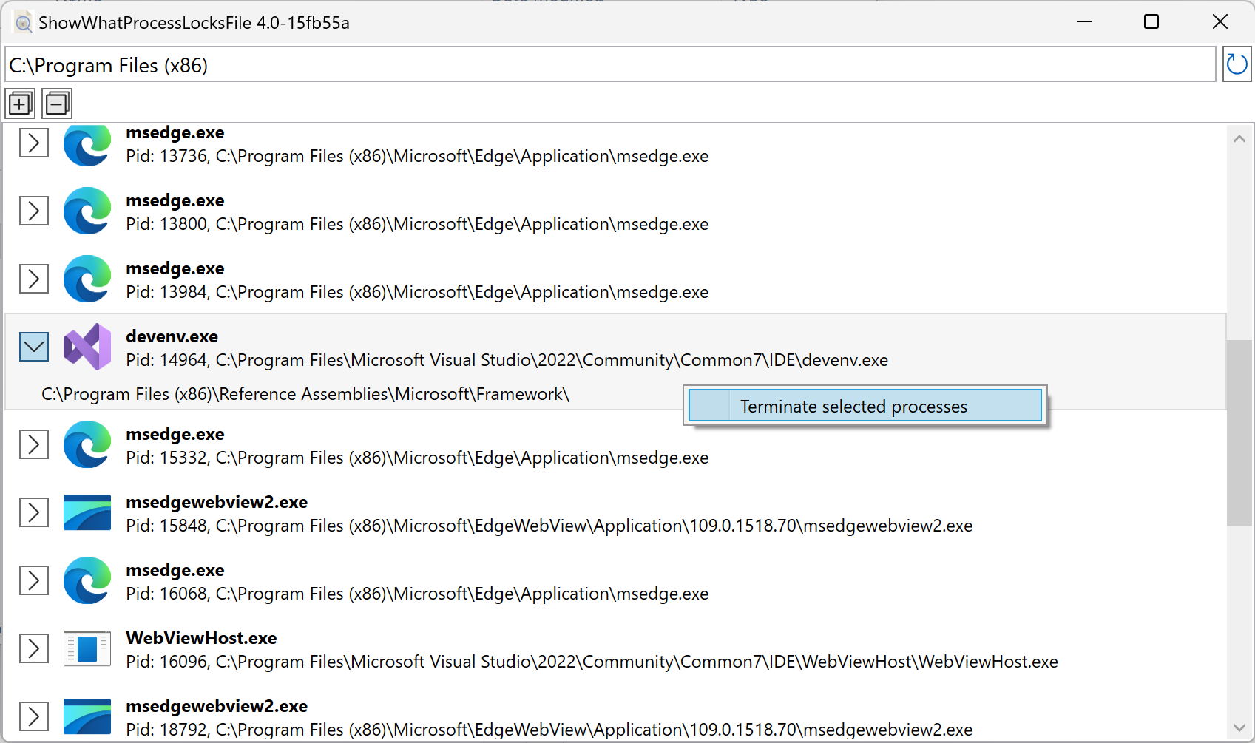Maximize the ShowWhatProcessLocksFile window
This screenshot has width=1255, height=743.
pyautogui.click(x=1151, y=21)
